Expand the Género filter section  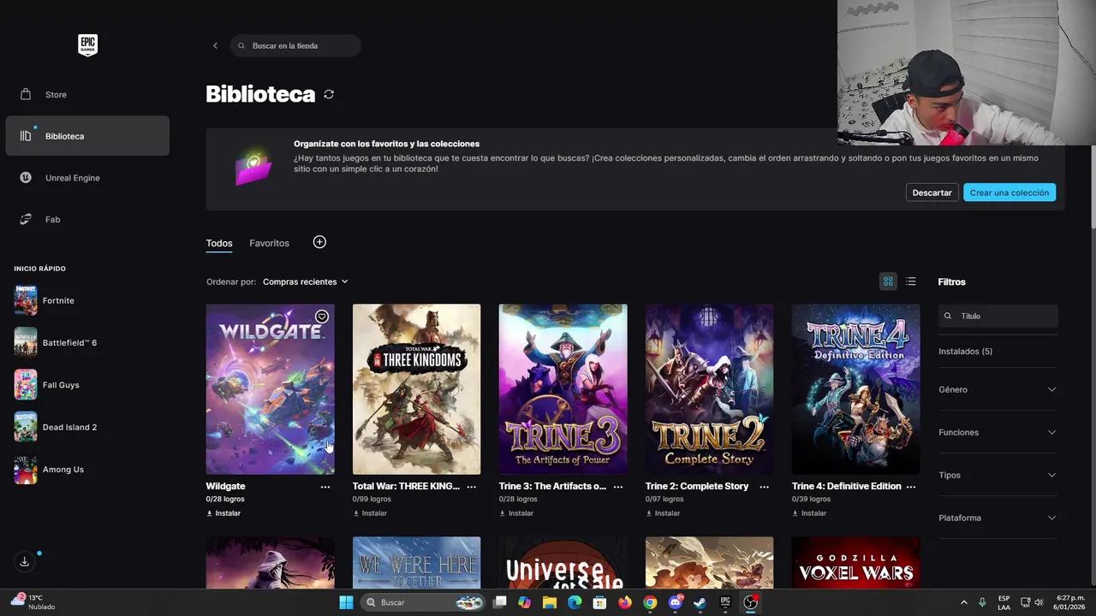click(x=998, y=389)
